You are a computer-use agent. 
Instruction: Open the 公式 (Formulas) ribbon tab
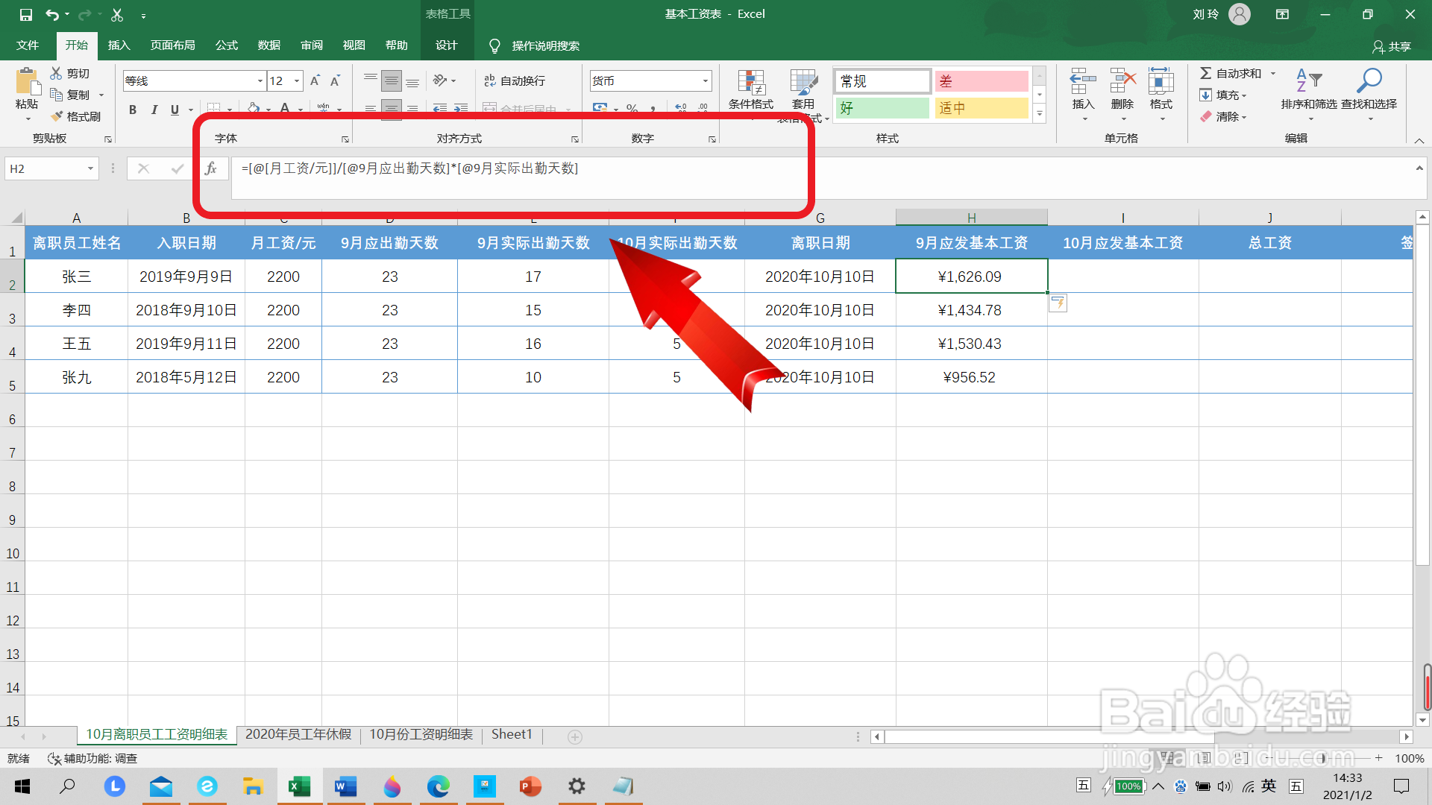pyautogui.click(x=226, y=45)
